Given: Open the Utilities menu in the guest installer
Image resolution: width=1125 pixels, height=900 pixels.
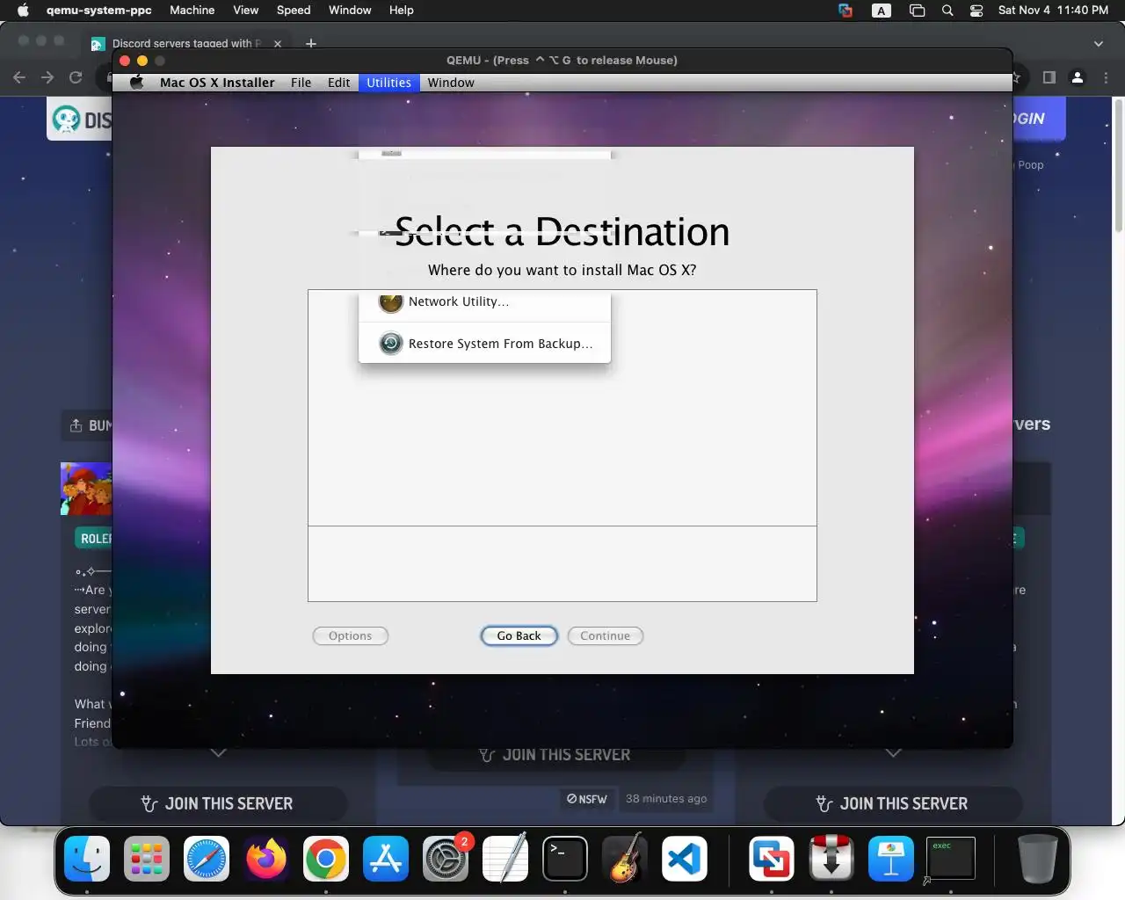Looking at the screenshot, I should tap(388, 83).
